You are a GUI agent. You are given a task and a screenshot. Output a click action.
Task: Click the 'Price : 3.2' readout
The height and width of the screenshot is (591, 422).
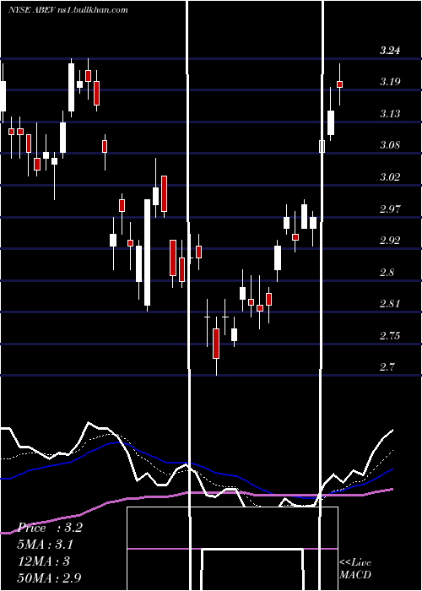(x=50, y=528)
